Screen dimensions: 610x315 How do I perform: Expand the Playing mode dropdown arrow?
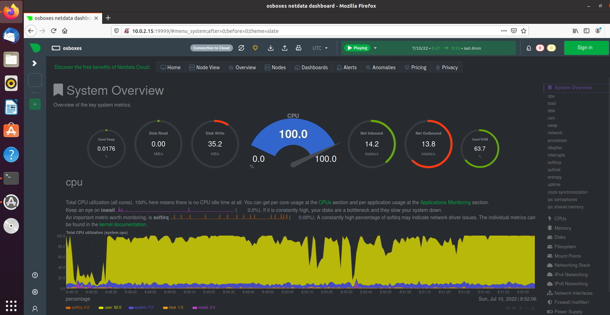pyautogui.click(x=375, y=48)
